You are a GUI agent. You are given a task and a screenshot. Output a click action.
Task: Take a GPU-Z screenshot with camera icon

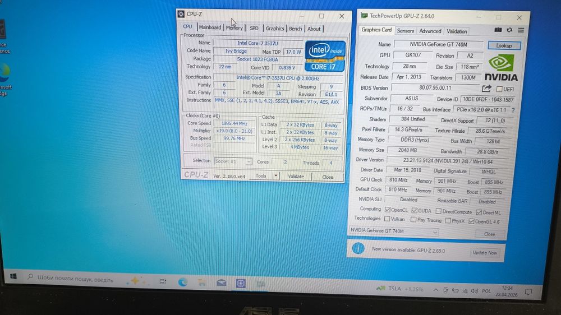coord(498,30)
